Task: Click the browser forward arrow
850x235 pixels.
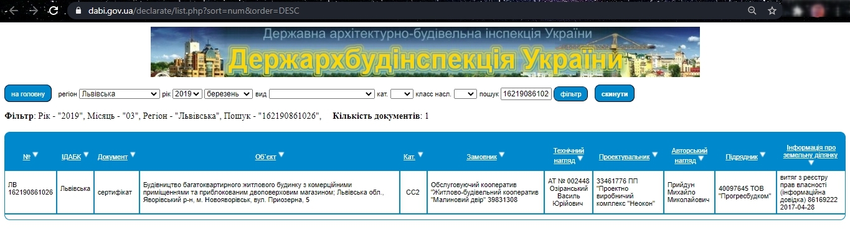Action: 34,11
